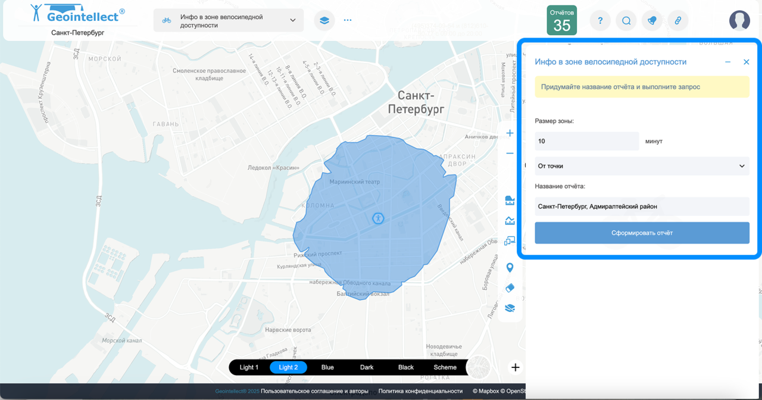
Task: Switch map style to Blue
Action: click(x=327, y=367)
